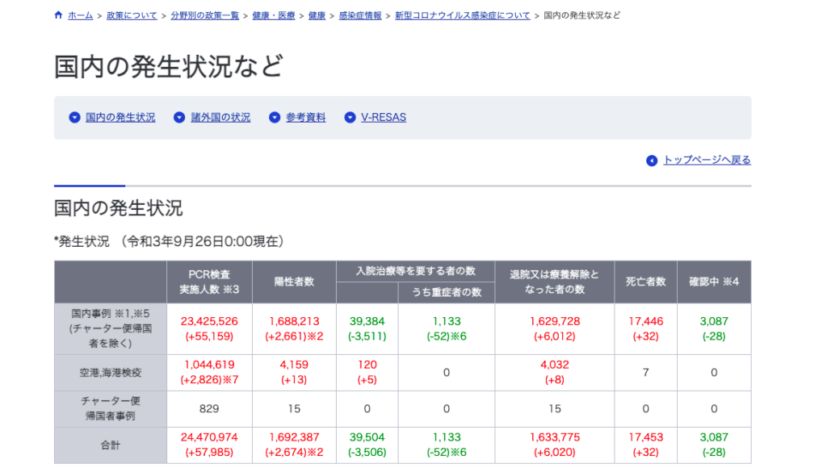
Task: Select the 健康 breadcrumb link
Action: [x=317, y=15]
